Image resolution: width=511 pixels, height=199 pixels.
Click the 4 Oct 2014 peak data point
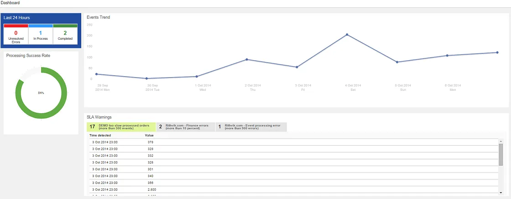[x=347, y=34]
